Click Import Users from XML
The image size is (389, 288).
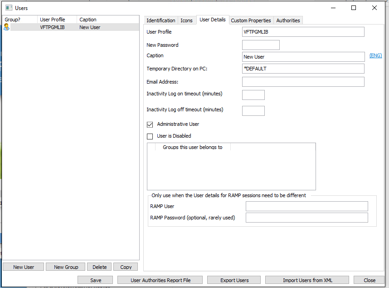pyautogui.click(x=307, y=280)
